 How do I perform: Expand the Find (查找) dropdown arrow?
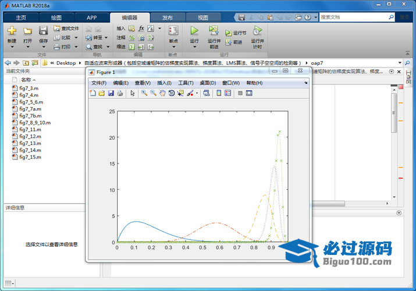point(108,47)
